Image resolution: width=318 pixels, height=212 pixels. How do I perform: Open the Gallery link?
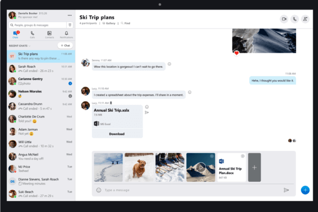[109, 23]
